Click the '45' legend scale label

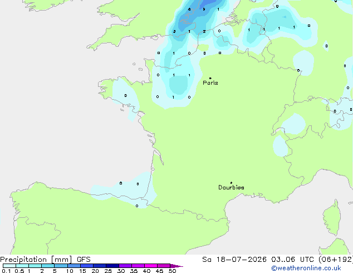(x=159, y=271)
